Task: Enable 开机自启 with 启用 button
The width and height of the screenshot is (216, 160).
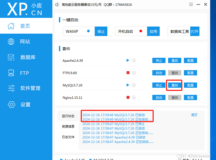Action: click(x=153, y=31)
